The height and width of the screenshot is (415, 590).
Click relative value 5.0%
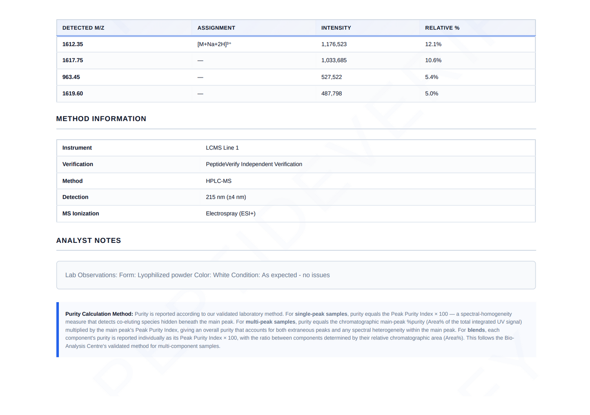[432, 94]
